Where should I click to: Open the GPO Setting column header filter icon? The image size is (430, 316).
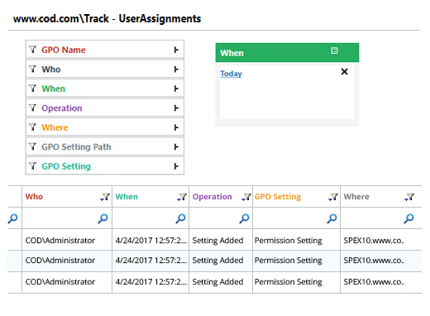pos(333,197)
